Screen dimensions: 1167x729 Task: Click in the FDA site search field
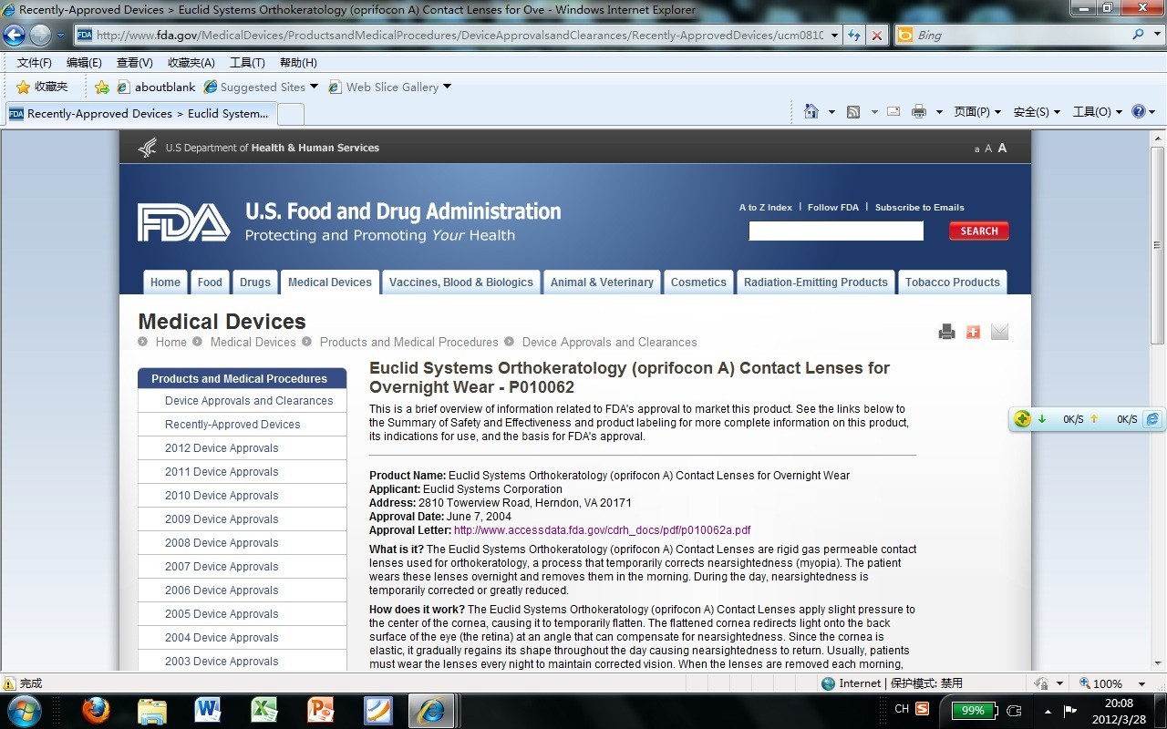(836, 231)
